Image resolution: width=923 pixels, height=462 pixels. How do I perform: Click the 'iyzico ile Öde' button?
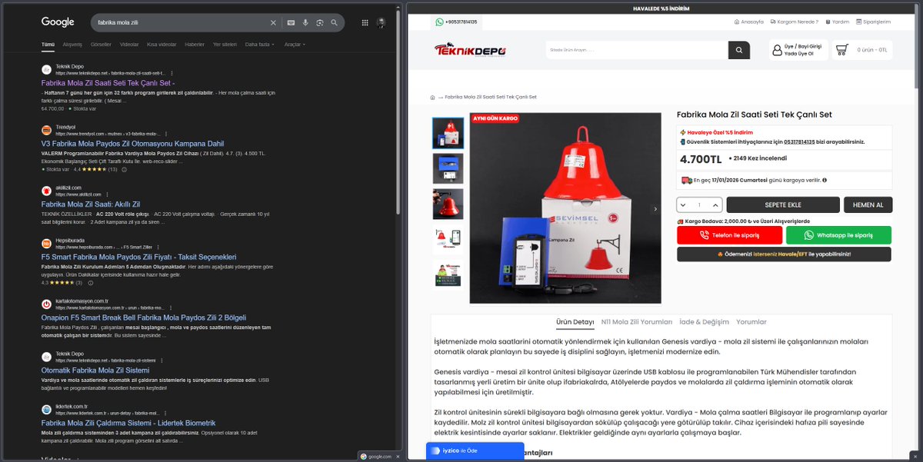coord(475,451)
